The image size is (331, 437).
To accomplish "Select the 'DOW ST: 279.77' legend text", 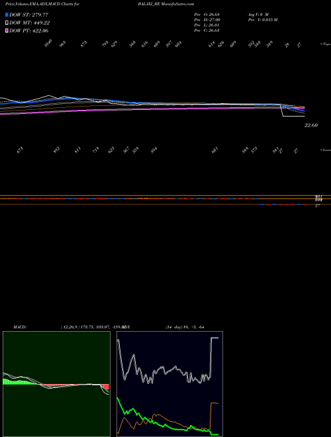I will click(28, 15).
